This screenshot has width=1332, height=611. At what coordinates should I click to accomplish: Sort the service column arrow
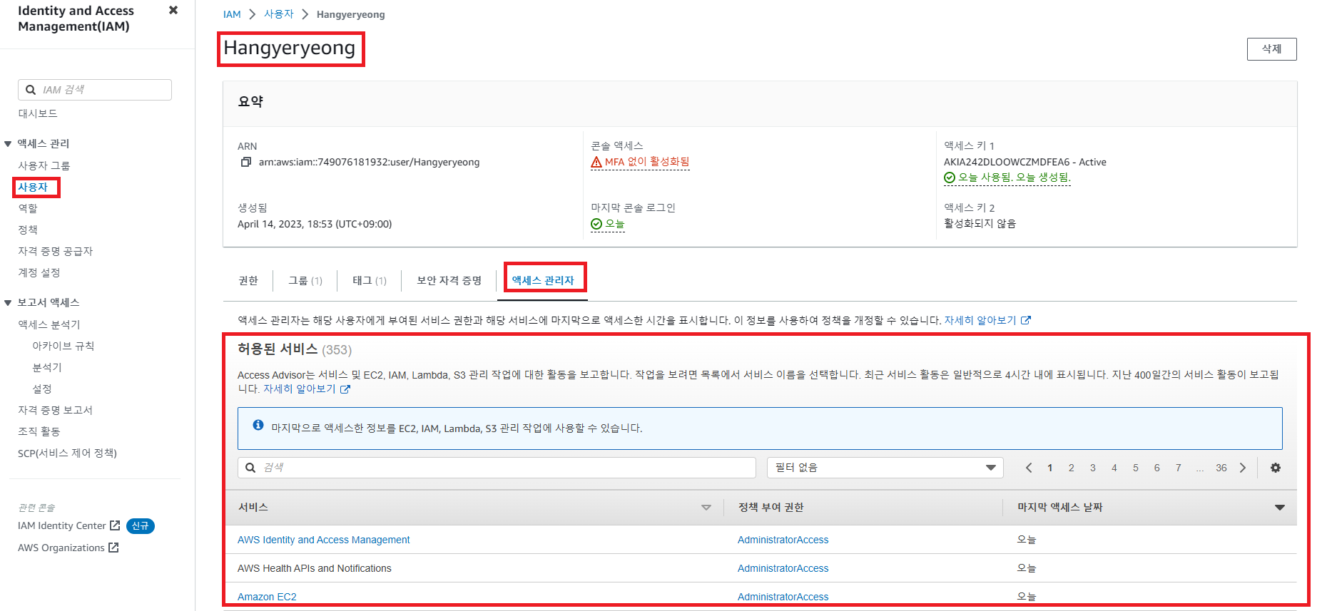click(706, 508)
